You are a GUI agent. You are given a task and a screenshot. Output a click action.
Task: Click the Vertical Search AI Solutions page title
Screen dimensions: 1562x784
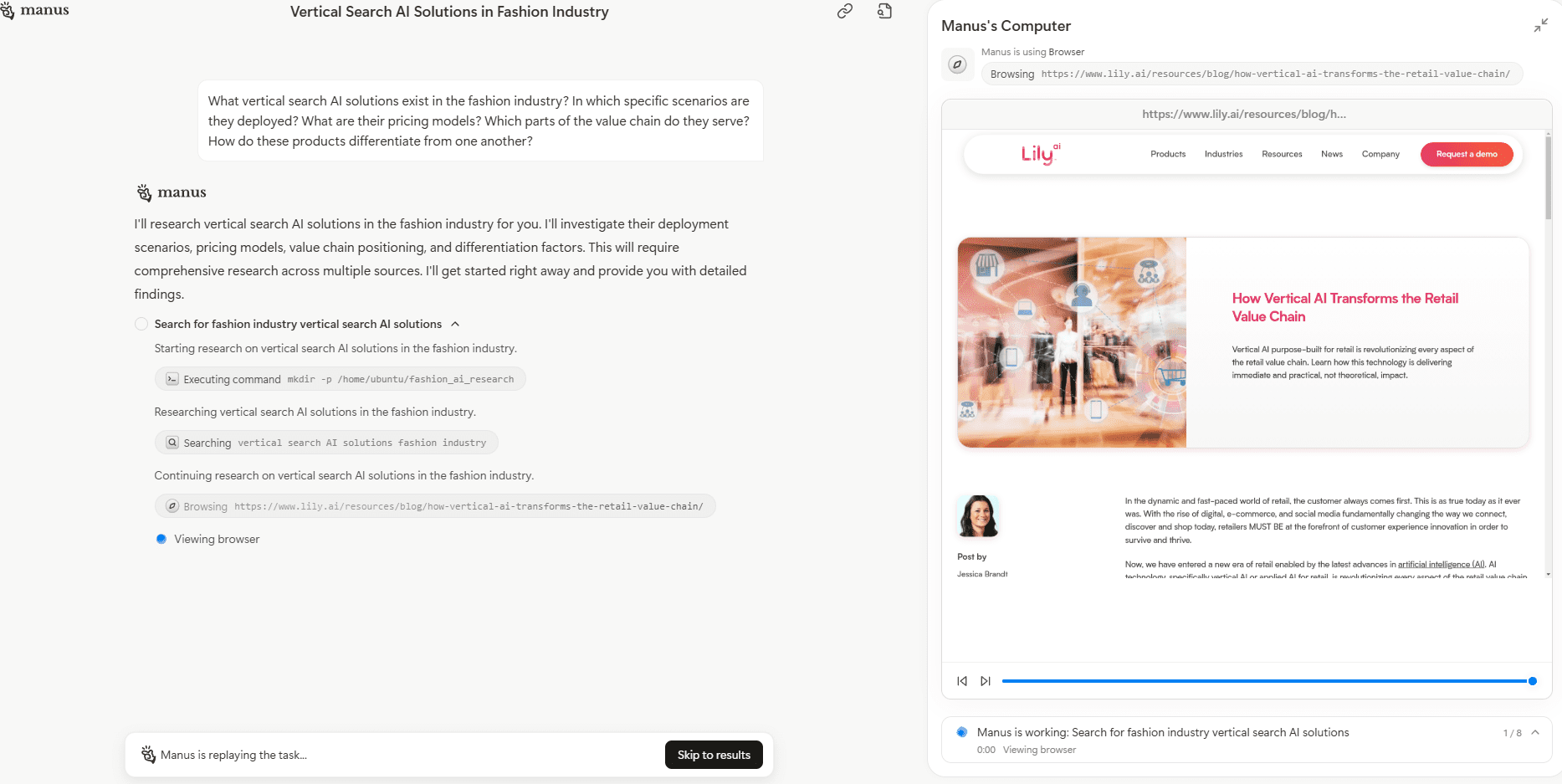pyautogui.click(x=449, y=12)
